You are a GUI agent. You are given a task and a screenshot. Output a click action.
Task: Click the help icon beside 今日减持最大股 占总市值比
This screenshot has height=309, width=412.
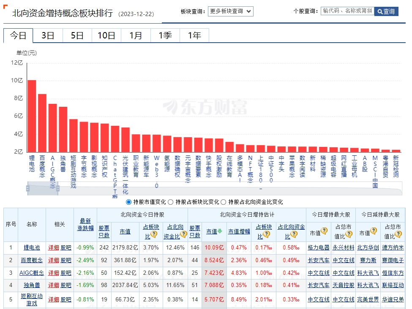pos(398,234)
